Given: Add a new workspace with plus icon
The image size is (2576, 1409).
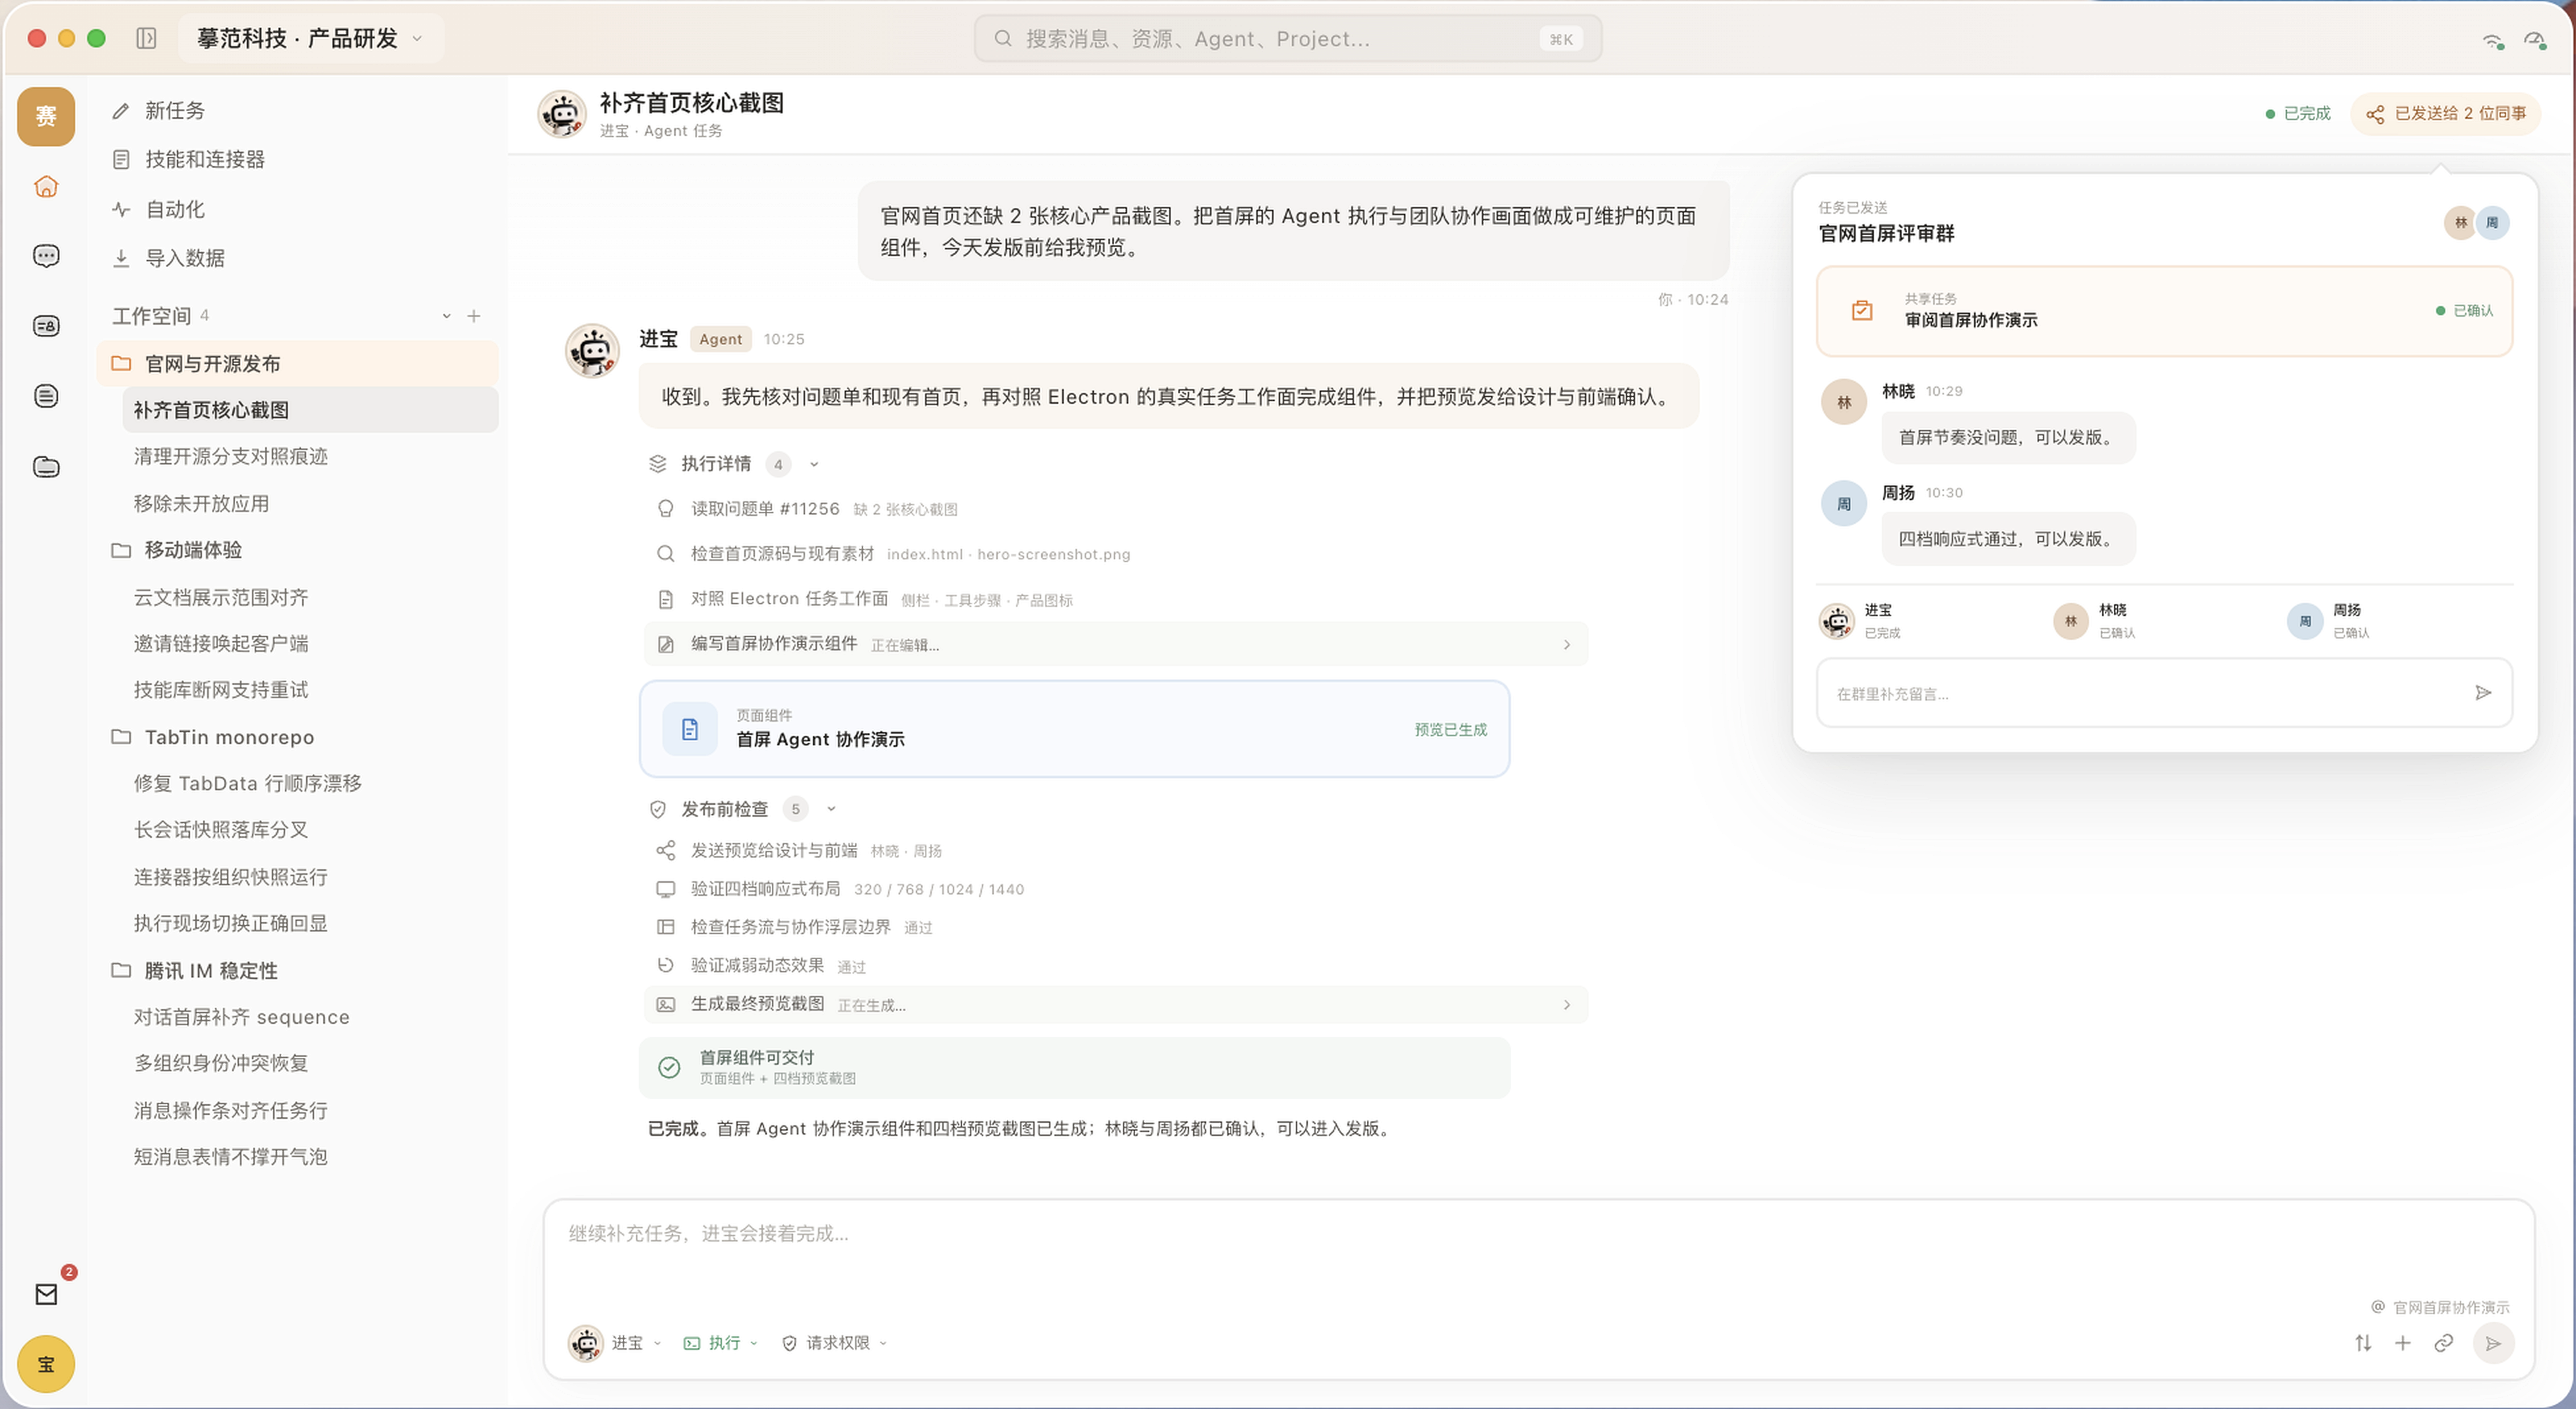Looking at the screenshot, I should point(474,316).
